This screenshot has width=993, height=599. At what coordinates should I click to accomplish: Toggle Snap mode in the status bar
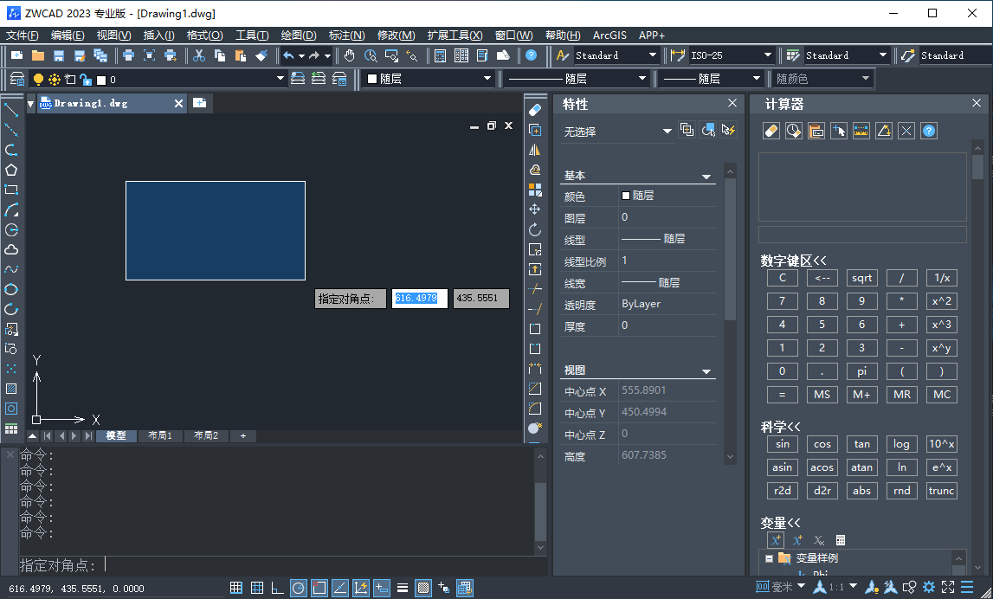236,588
